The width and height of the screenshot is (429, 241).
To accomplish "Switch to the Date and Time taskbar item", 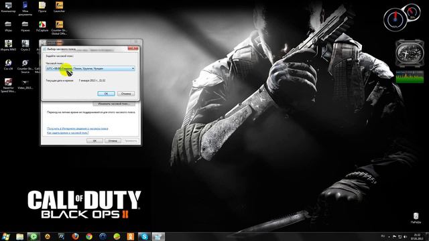I will click(158, 236).
